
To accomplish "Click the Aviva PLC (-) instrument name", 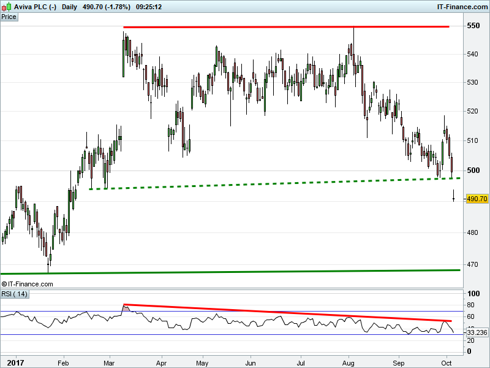I will (35, 7).
